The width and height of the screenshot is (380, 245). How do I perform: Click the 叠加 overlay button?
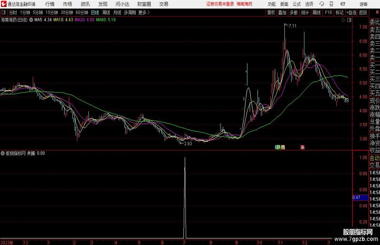pyautogui.click(x=282, y=12)
